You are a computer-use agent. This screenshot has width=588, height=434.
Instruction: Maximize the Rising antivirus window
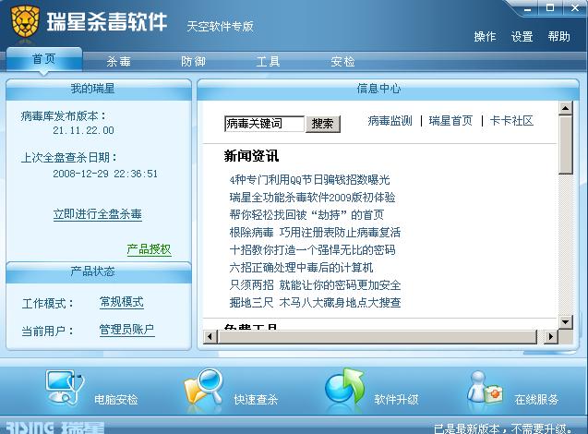[550, 8]
